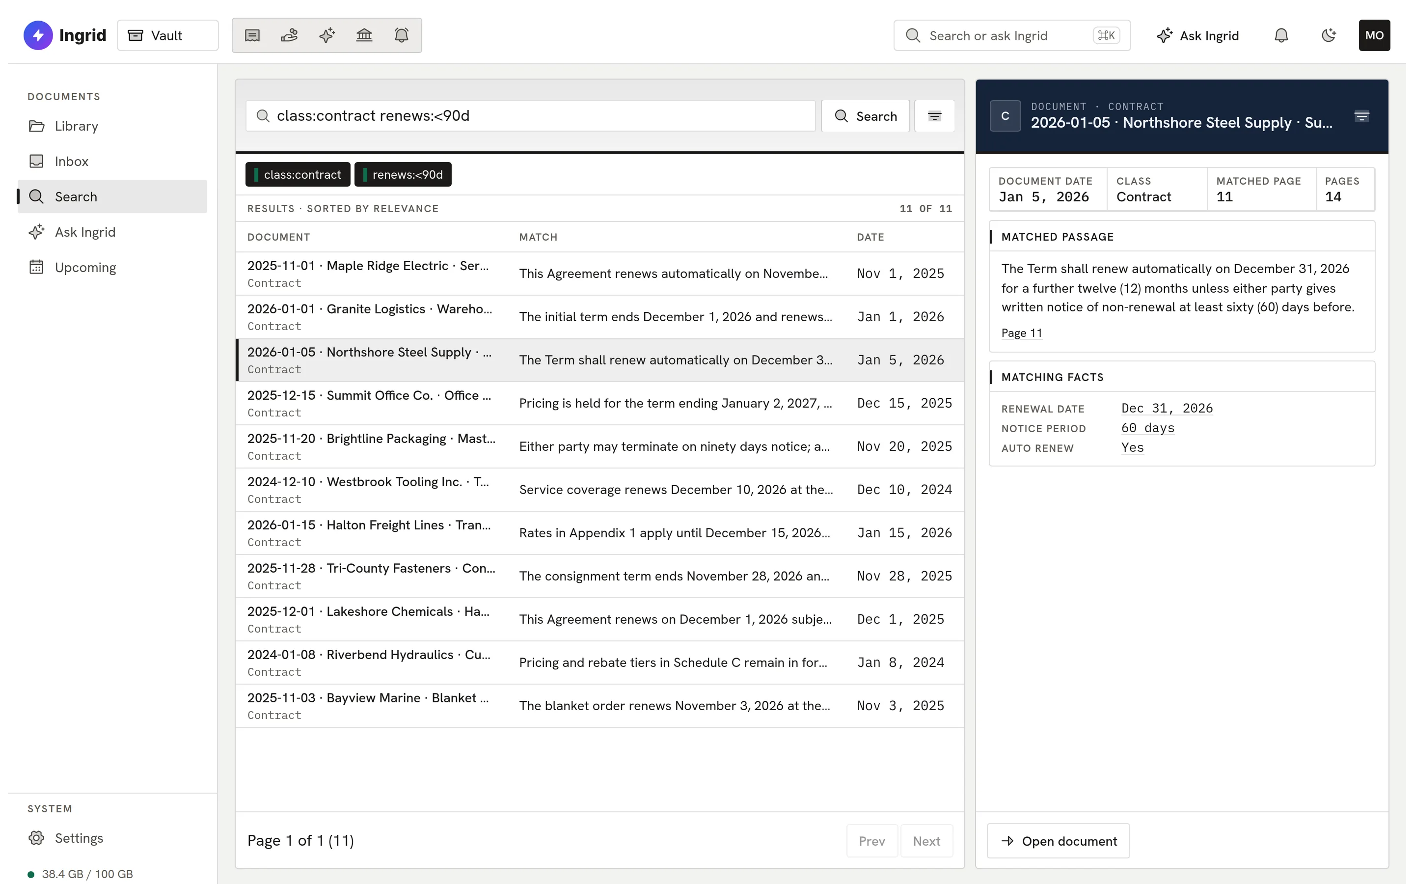Screen dimensions: 1414x884
Task: Click the Ingrid lightning bolt logo
Action: 38,36
